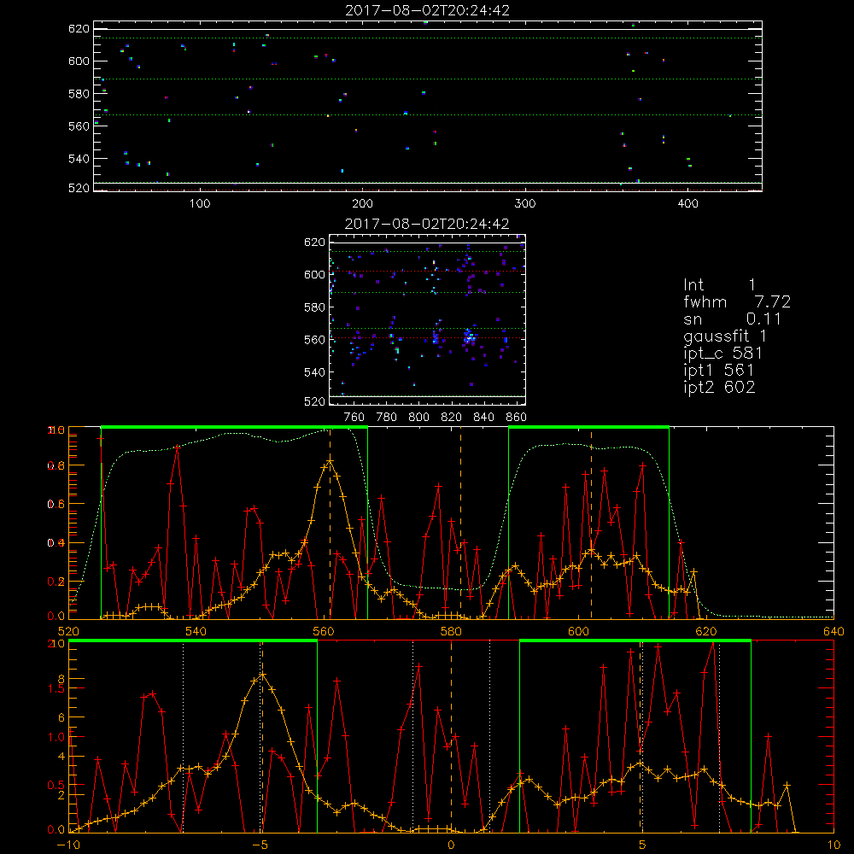
Task: Click the red y-axis label 1.5
Action: pos(56,688)
